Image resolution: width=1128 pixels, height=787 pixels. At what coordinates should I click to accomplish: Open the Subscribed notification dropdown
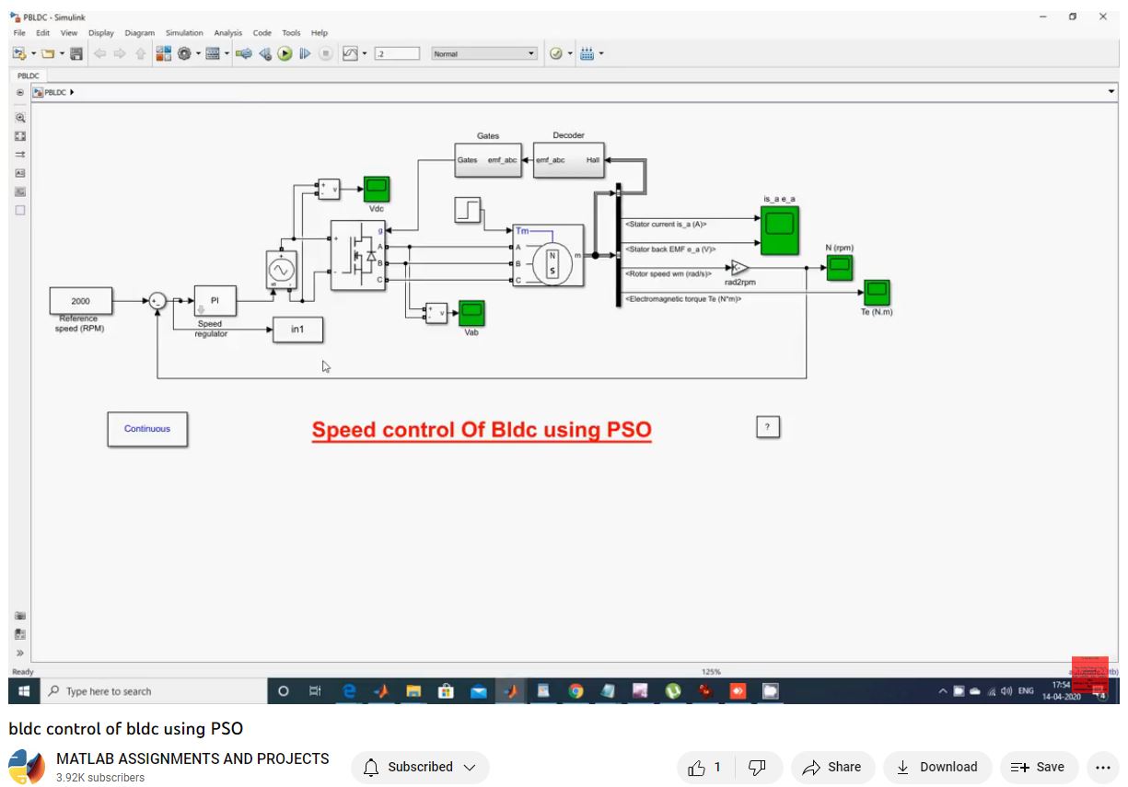tap(420, 767)
